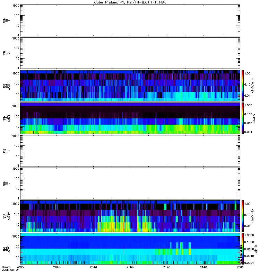
Task: Click the 10 y-axis label of thc fff 2 panel
Action: coord(18,189)
